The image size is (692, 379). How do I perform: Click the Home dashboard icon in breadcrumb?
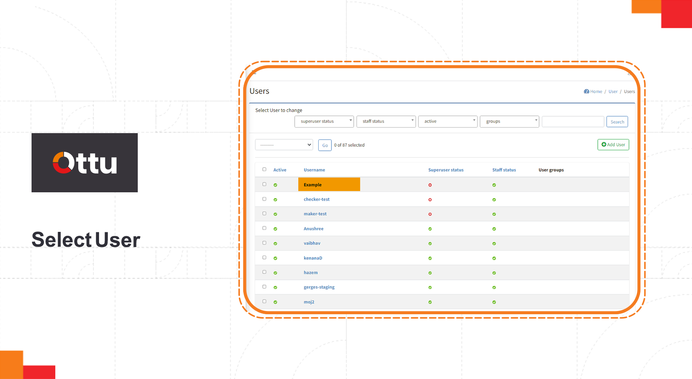pos(586,92)
